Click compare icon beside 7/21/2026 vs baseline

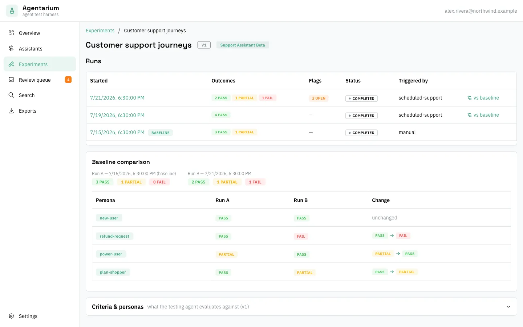click(470, 98)
